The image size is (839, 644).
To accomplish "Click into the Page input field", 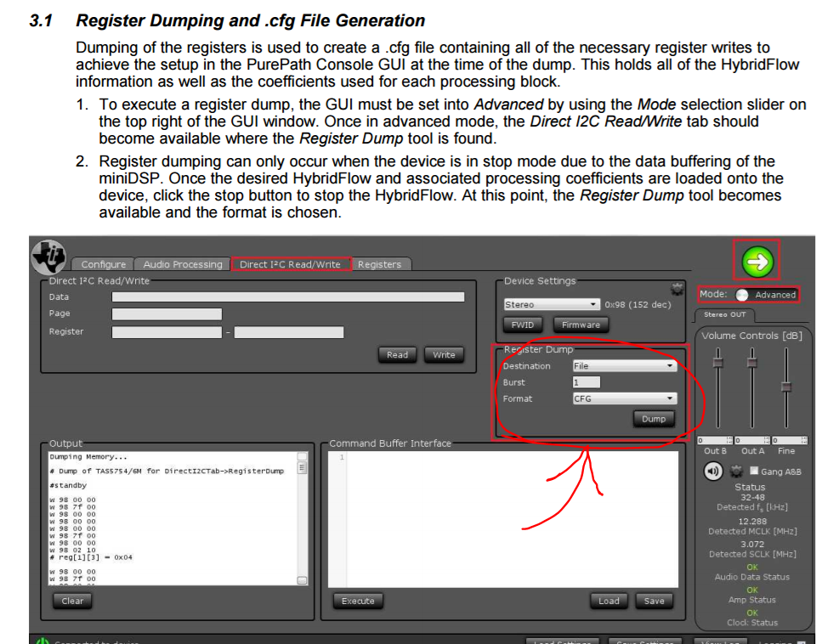I will click(167, 314).
